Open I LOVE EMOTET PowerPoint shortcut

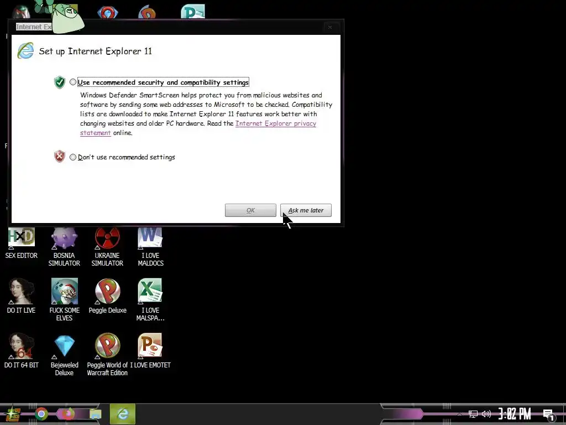(x=150, y=350)
